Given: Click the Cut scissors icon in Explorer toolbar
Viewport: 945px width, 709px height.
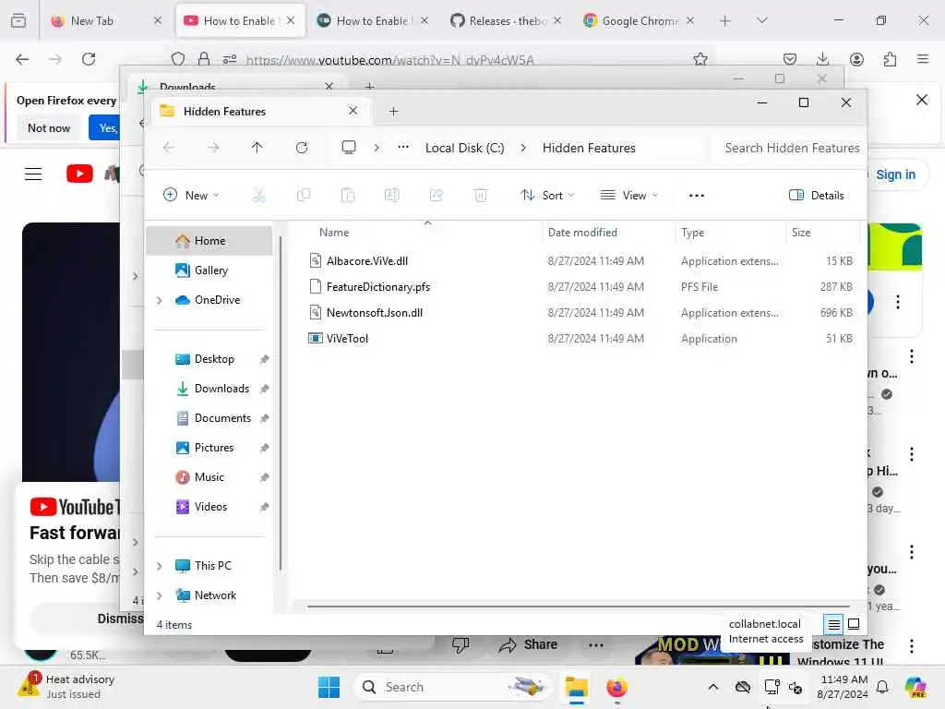Looking at the screenshot, I should pyautogui.click(x=258, y=196).
